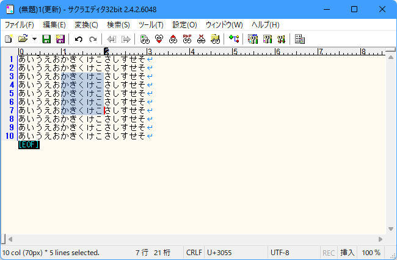Click the 100 % zoom status entry
This screenshot has width=397, height=260.
(371, 253)
